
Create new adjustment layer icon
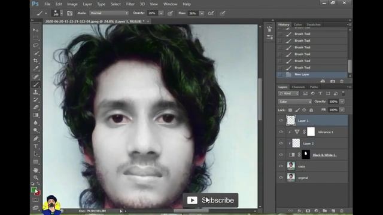click(x=317, y=211)
